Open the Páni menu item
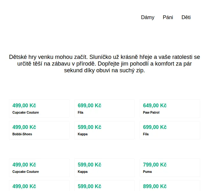Viewport: 204px width, 191px height. click(x=168, y=18)
